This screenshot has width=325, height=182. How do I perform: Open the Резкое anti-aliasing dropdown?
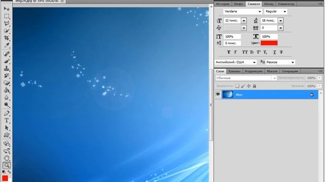click(x=280, y=62)
